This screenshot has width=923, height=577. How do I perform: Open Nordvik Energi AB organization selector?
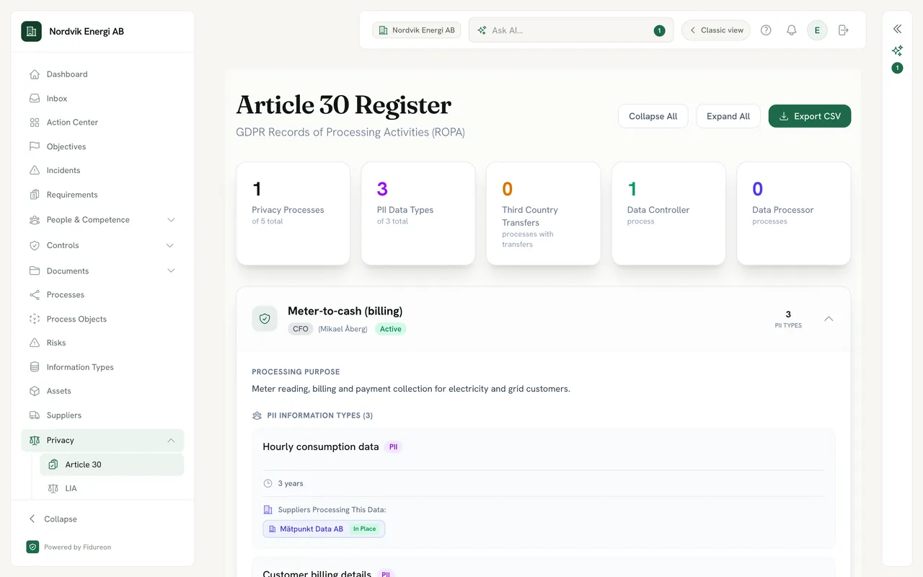(x=417, y=30)
